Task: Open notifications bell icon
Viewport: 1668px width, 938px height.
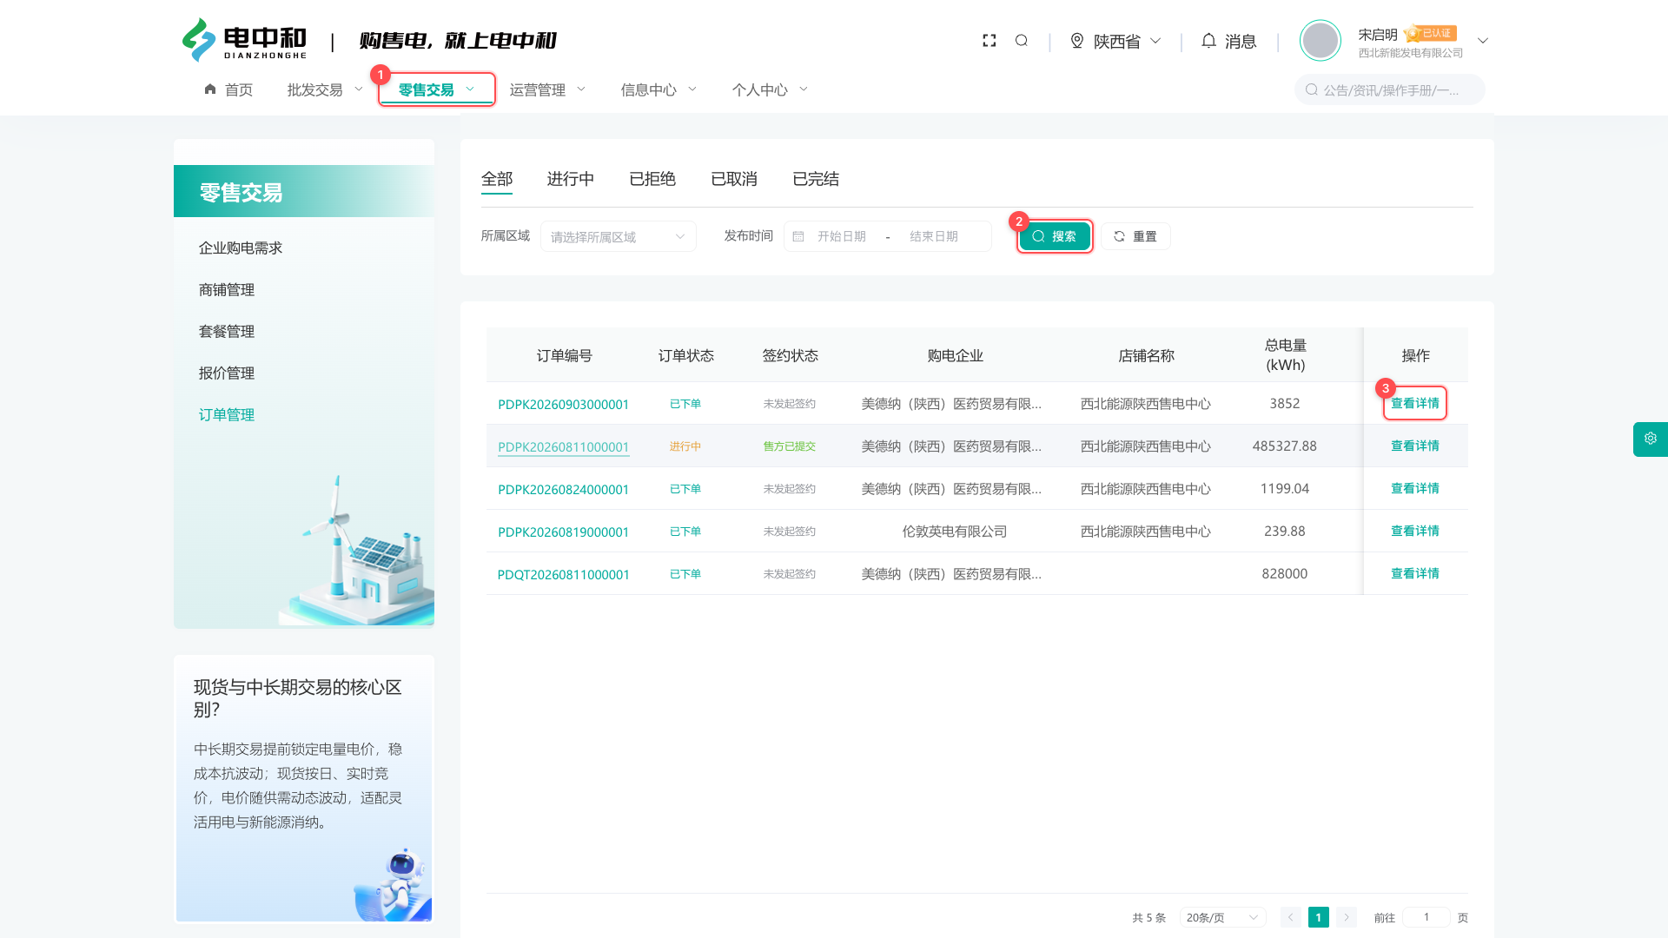Action: (x=1208, y=41)
